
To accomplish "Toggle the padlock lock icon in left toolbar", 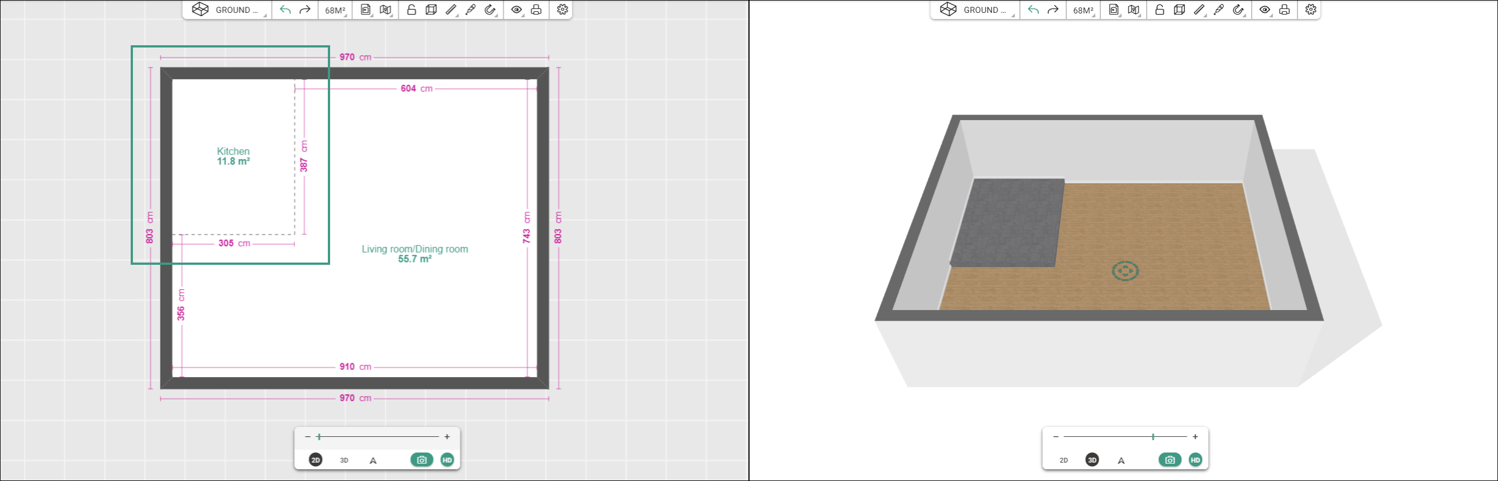I will pos(411,10).
